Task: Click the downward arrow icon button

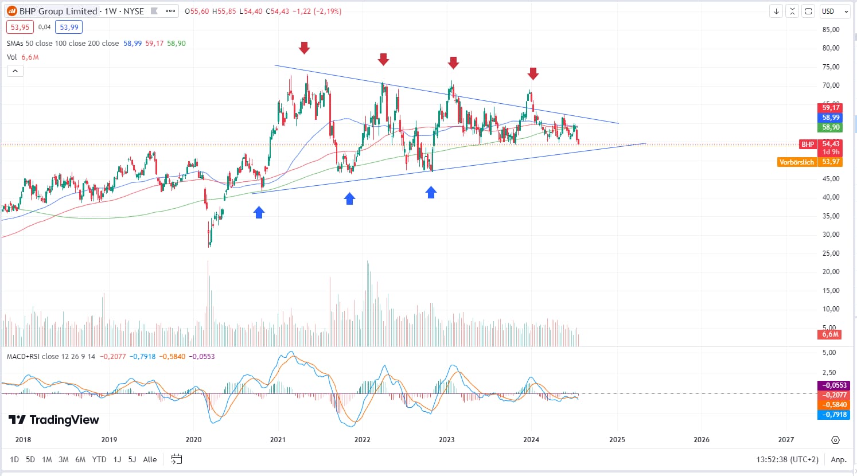Action: (776, 11)
